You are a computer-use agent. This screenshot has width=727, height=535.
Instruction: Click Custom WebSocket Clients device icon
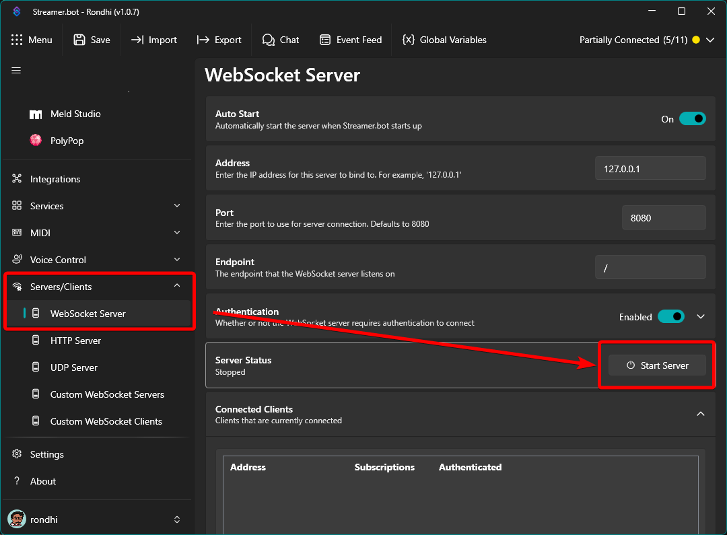[x=36, y=421]
